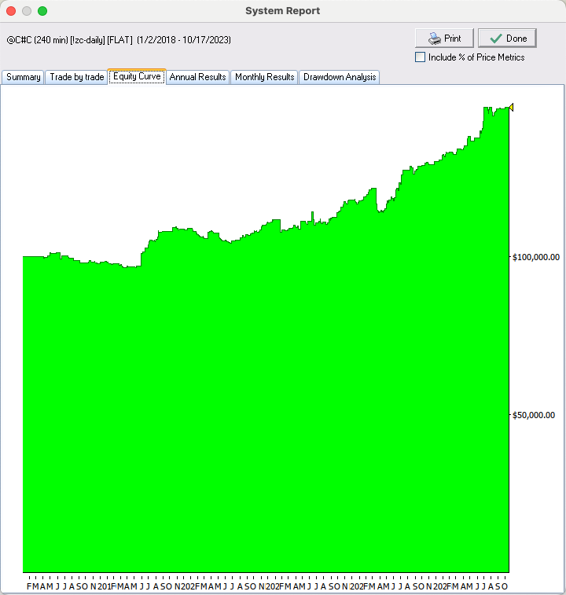Select the Equity Curve tab
The width and height of the screenshot is (566, 595).
[x=137, y=77]
